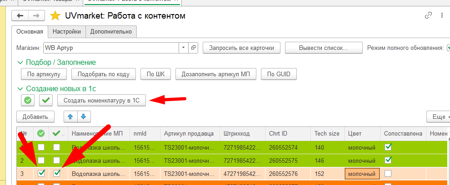Viewport: 450px width, 185px height.
Task: Select Tech size cell 152
Action: coord(327,174)
